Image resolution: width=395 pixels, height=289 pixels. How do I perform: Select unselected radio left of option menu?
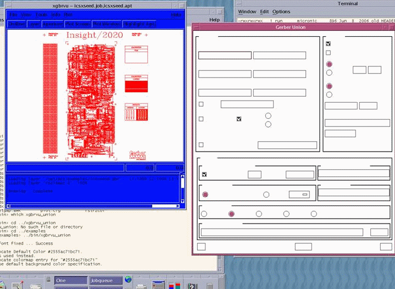tap(266, 194)
